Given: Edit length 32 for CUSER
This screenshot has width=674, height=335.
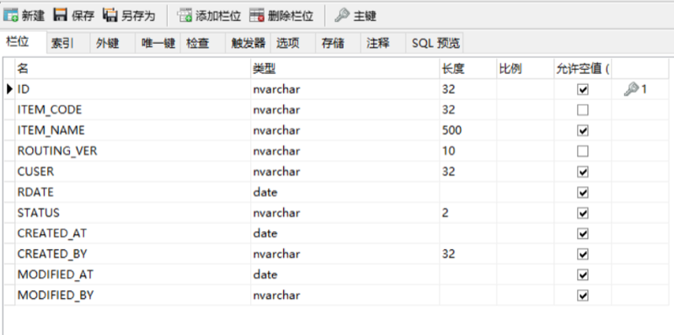Looking at the screenshot, I should coord(468,172).
